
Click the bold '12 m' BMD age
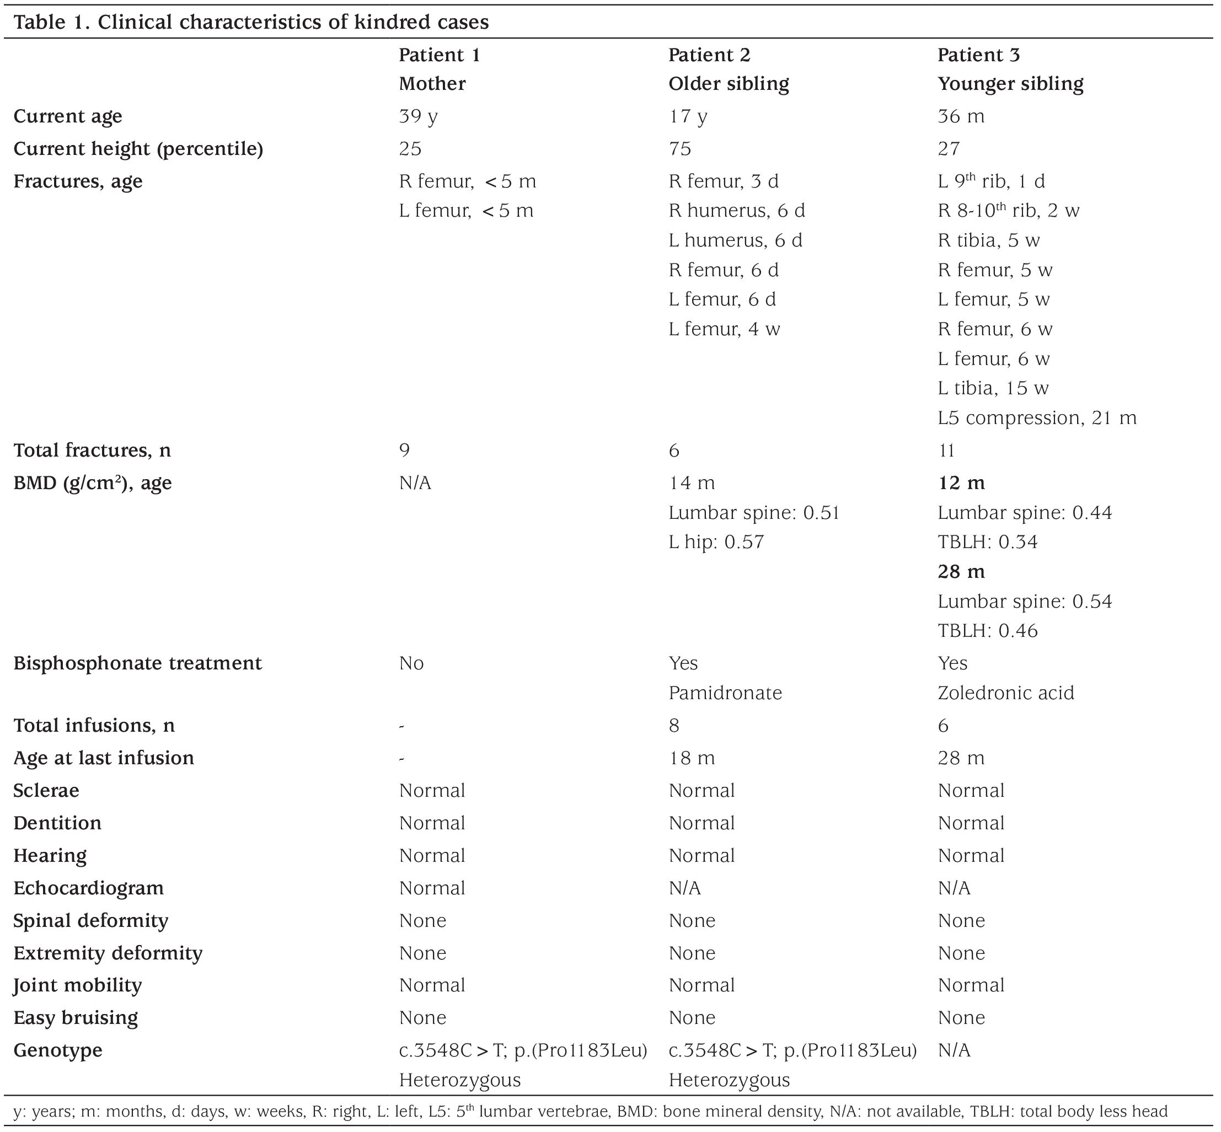tap(961, 484)
